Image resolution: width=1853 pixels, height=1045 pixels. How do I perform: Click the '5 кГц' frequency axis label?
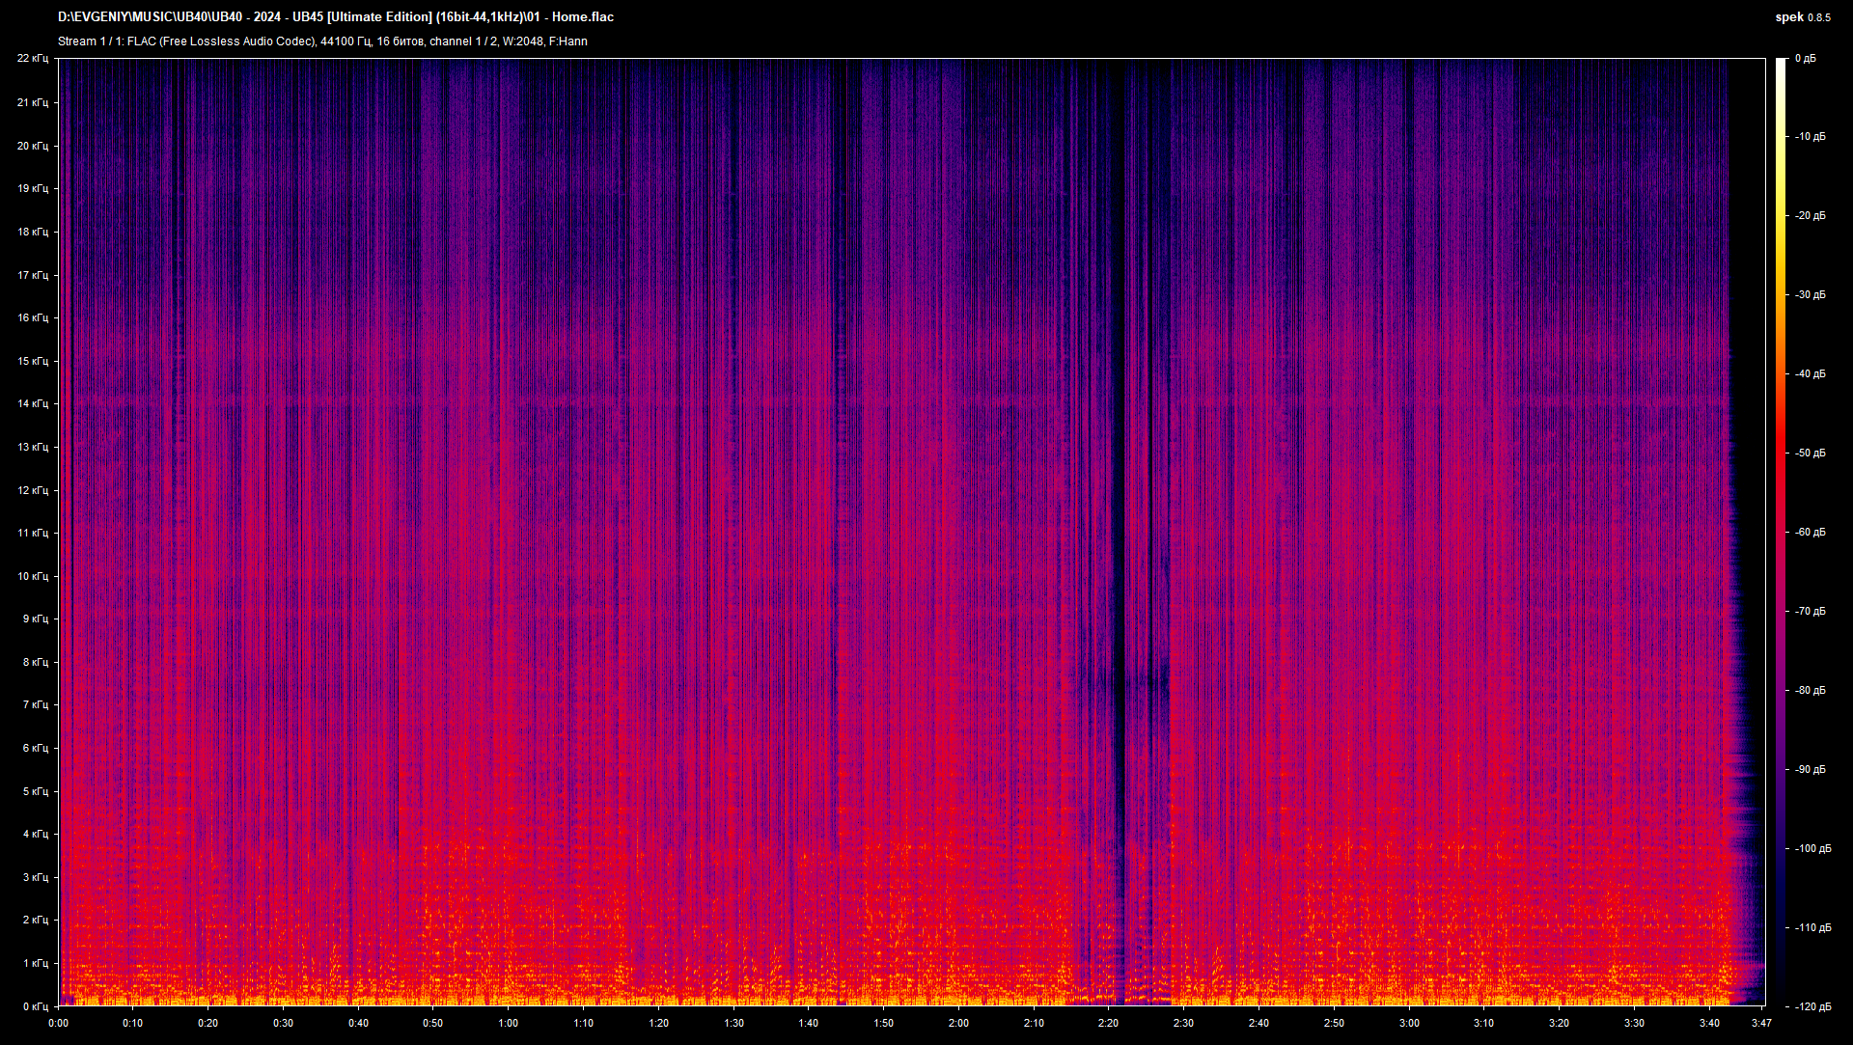(36, 791)
